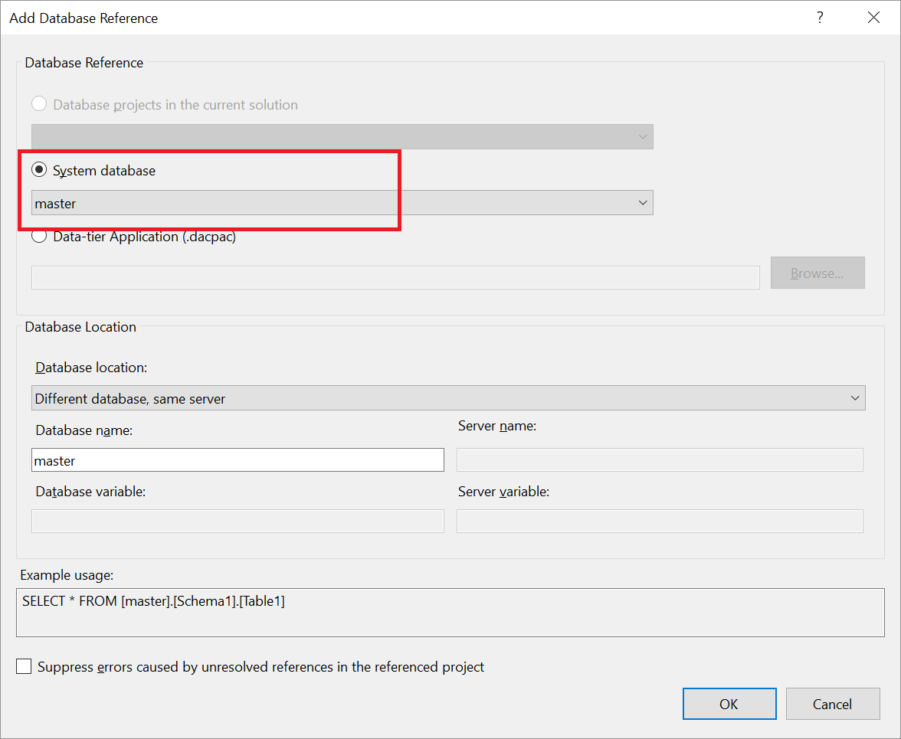Image resolution: width=901 pixels, height=739 pixels.
Task: Tick Suppress errors caused by unresolved references
Action: (25, 667)
